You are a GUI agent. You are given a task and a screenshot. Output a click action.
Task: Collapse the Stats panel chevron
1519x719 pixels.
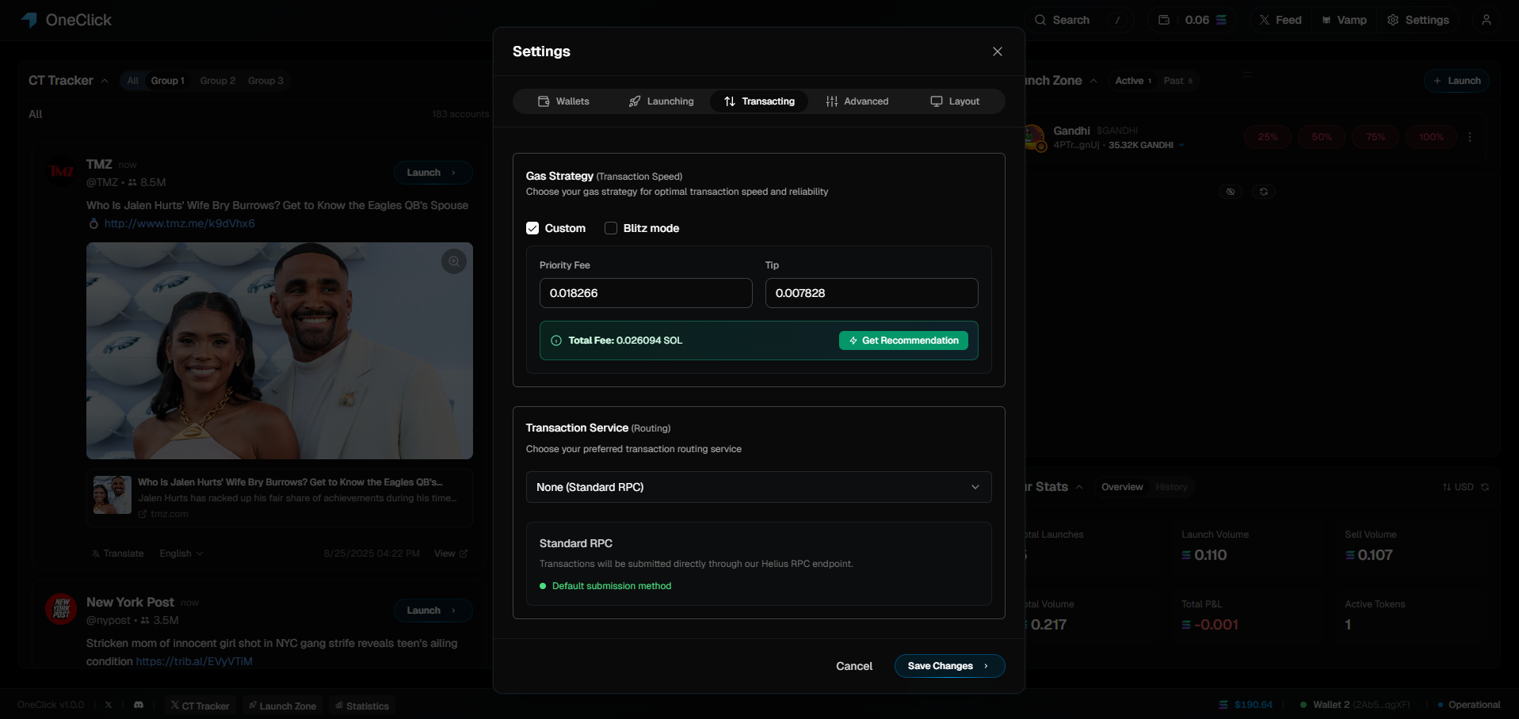[x=1079, y=487]
